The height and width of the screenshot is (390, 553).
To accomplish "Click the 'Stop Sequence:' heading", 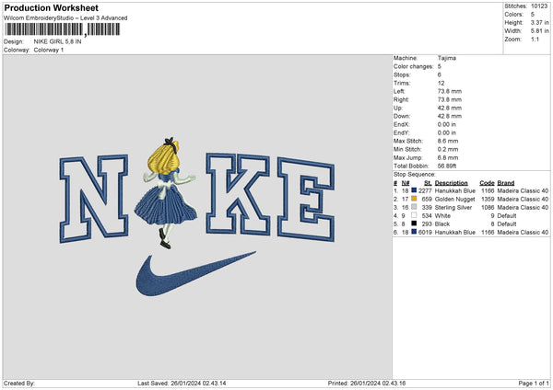I will pyautogui.click(x=415, y=174).
